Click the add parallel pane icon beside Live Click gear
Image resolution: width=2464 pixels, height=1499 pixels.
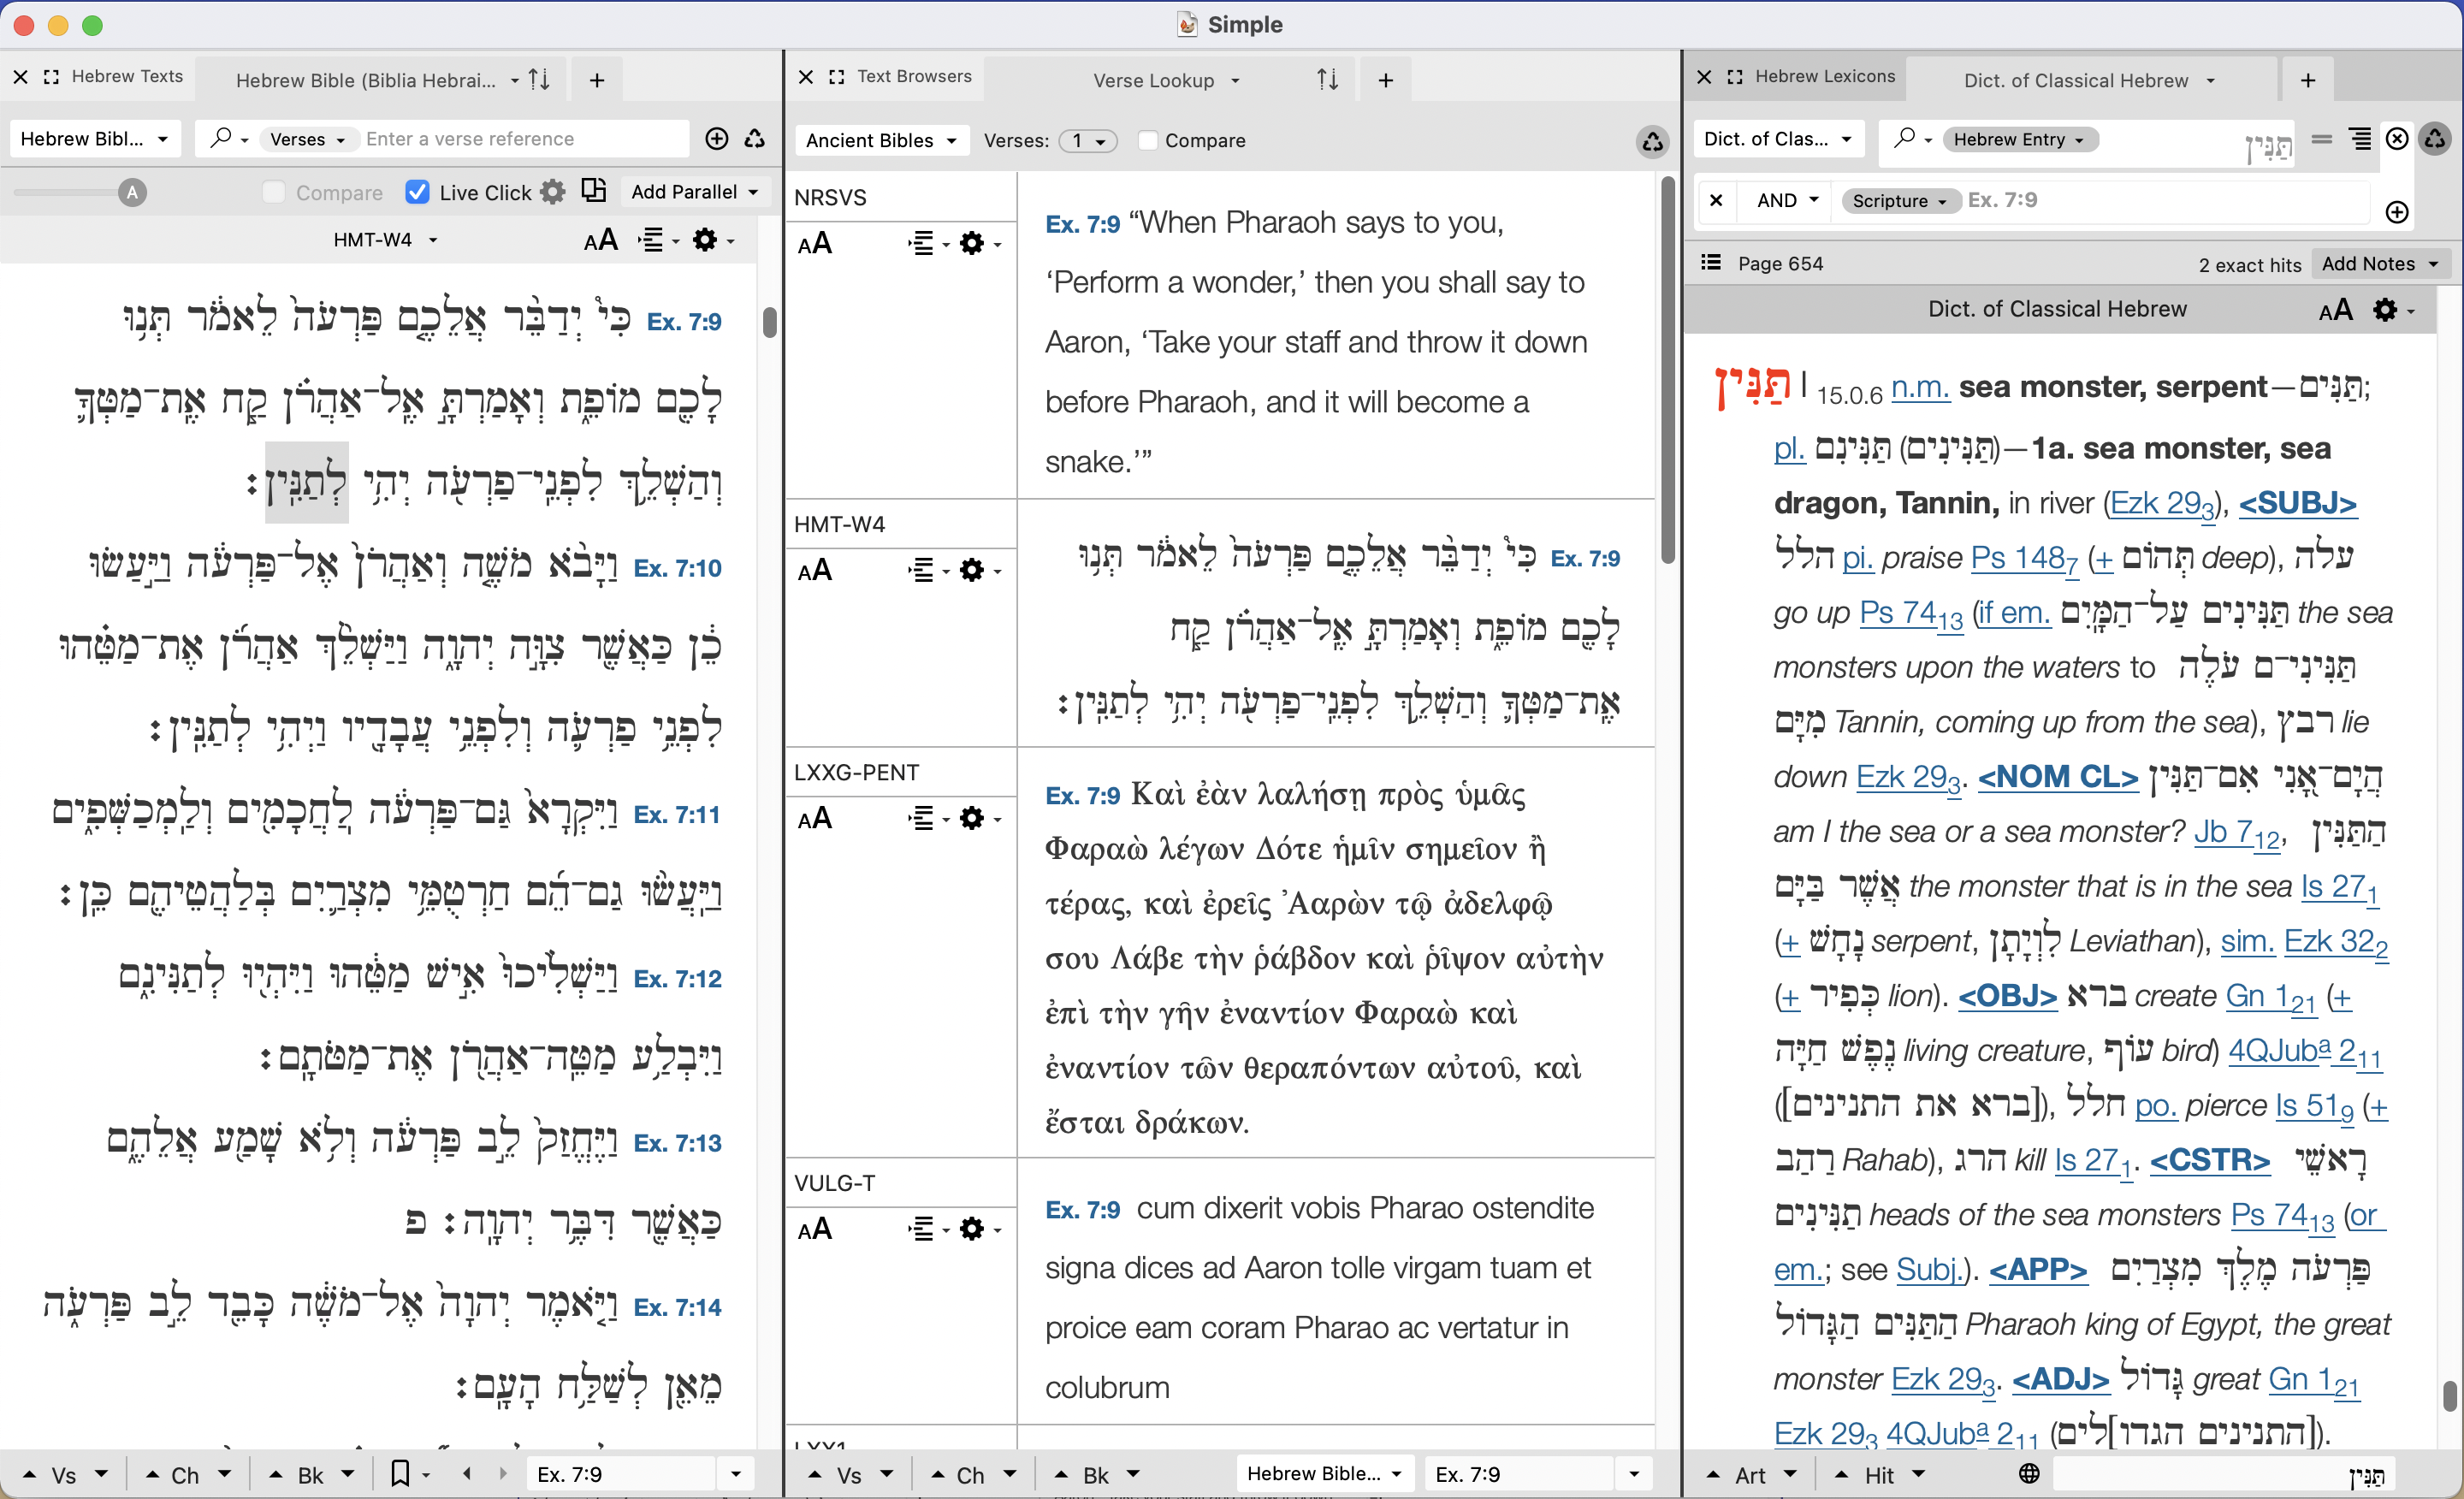coord(594,191)
